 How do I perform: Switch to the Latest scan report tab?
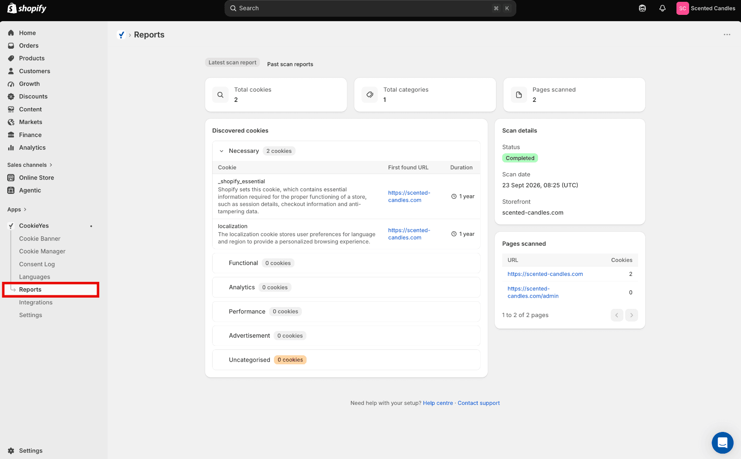232,63
